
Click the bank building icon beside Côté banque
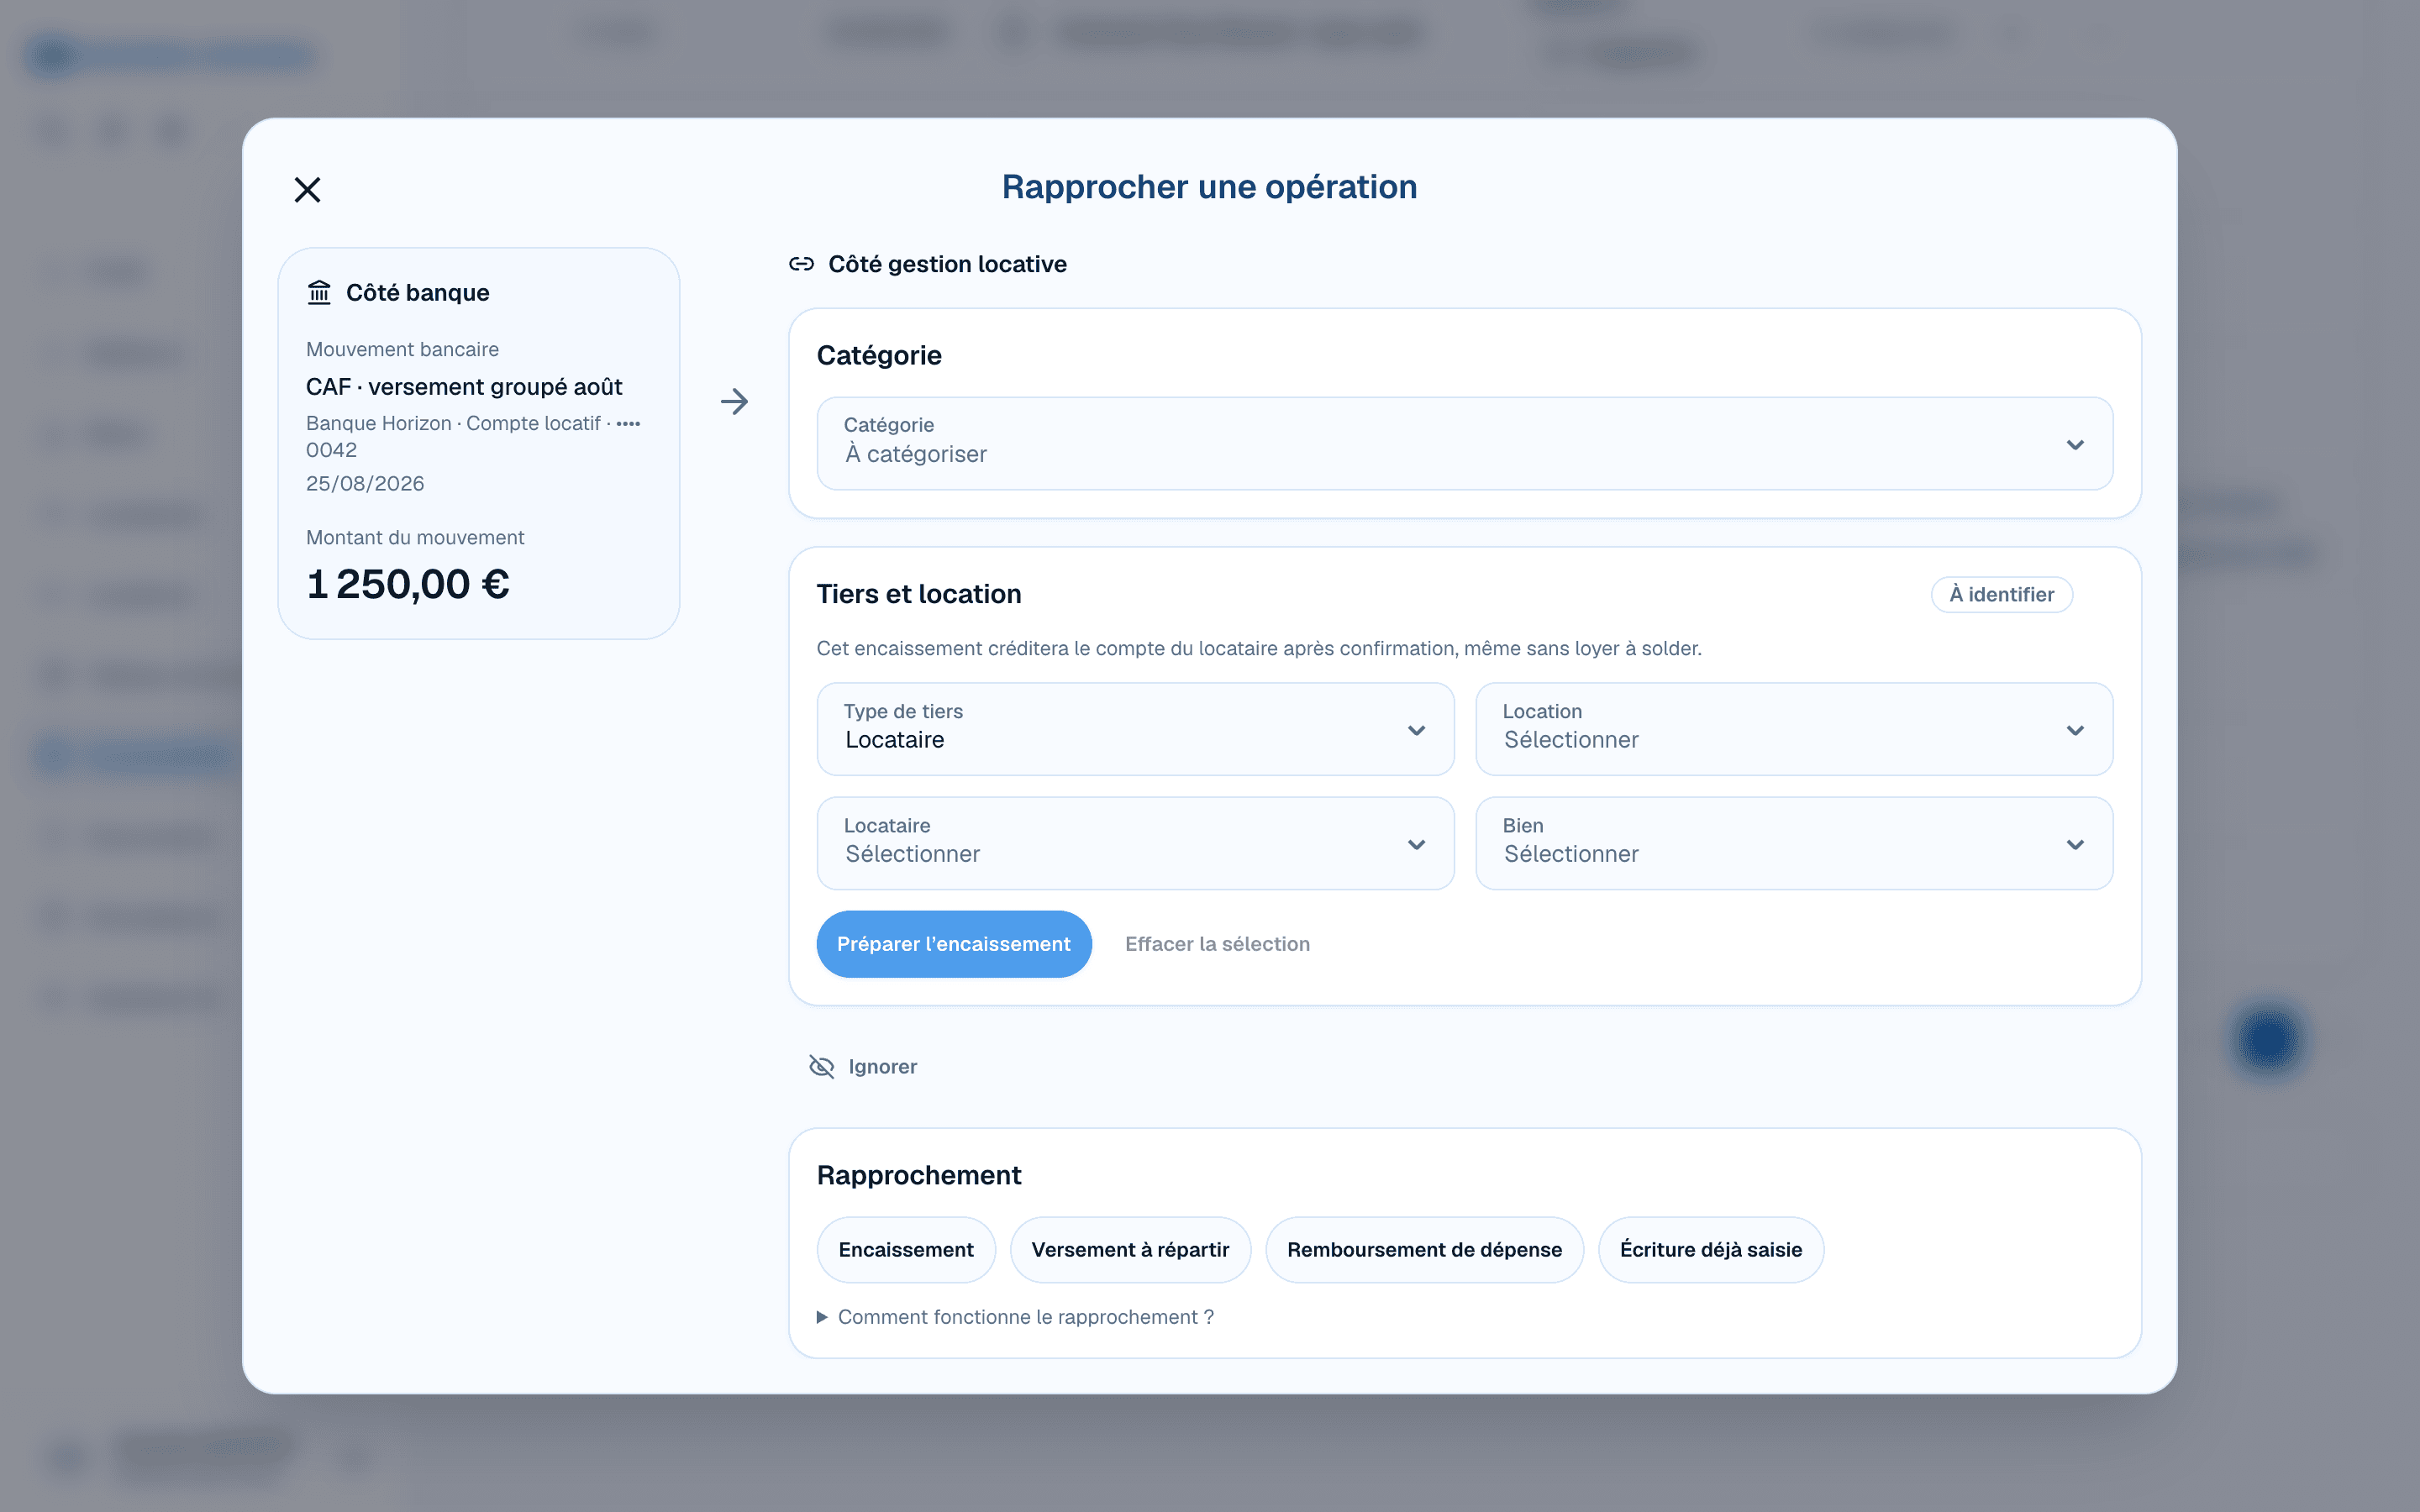pos(319,292)
